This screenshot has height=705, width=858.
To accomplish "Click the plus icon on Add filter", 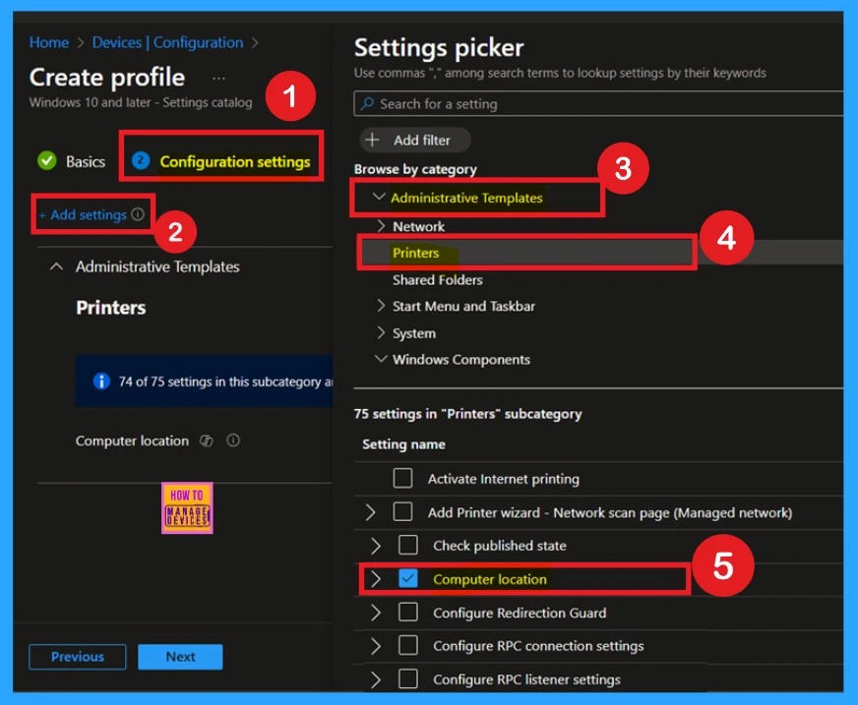I will (x=372, y=140).
